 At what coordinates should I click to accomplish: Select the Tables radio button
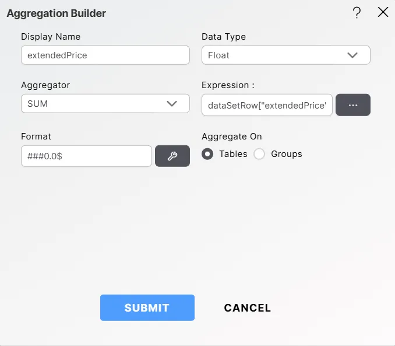tap(207, 154)
